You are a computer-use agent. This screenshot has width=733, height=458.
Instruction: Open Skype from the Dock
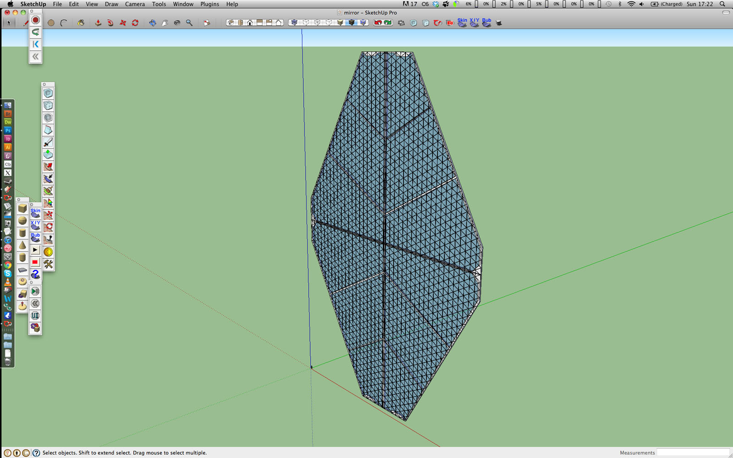click(8, 273)
